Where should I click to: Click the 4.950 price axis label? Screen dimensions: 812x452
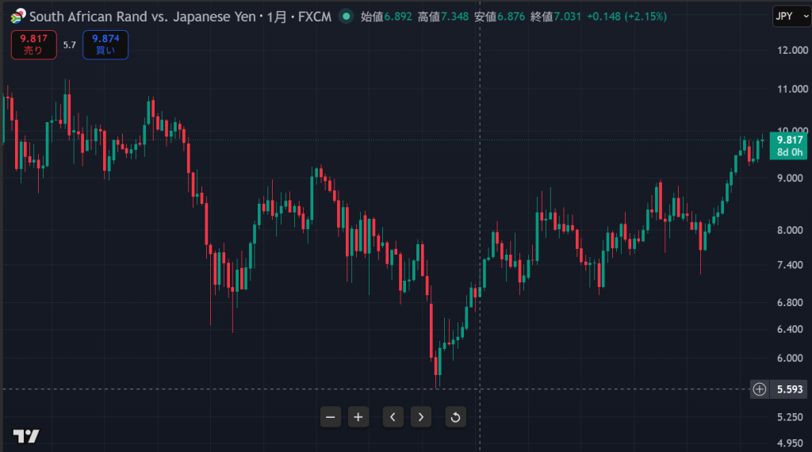point(790,443)
